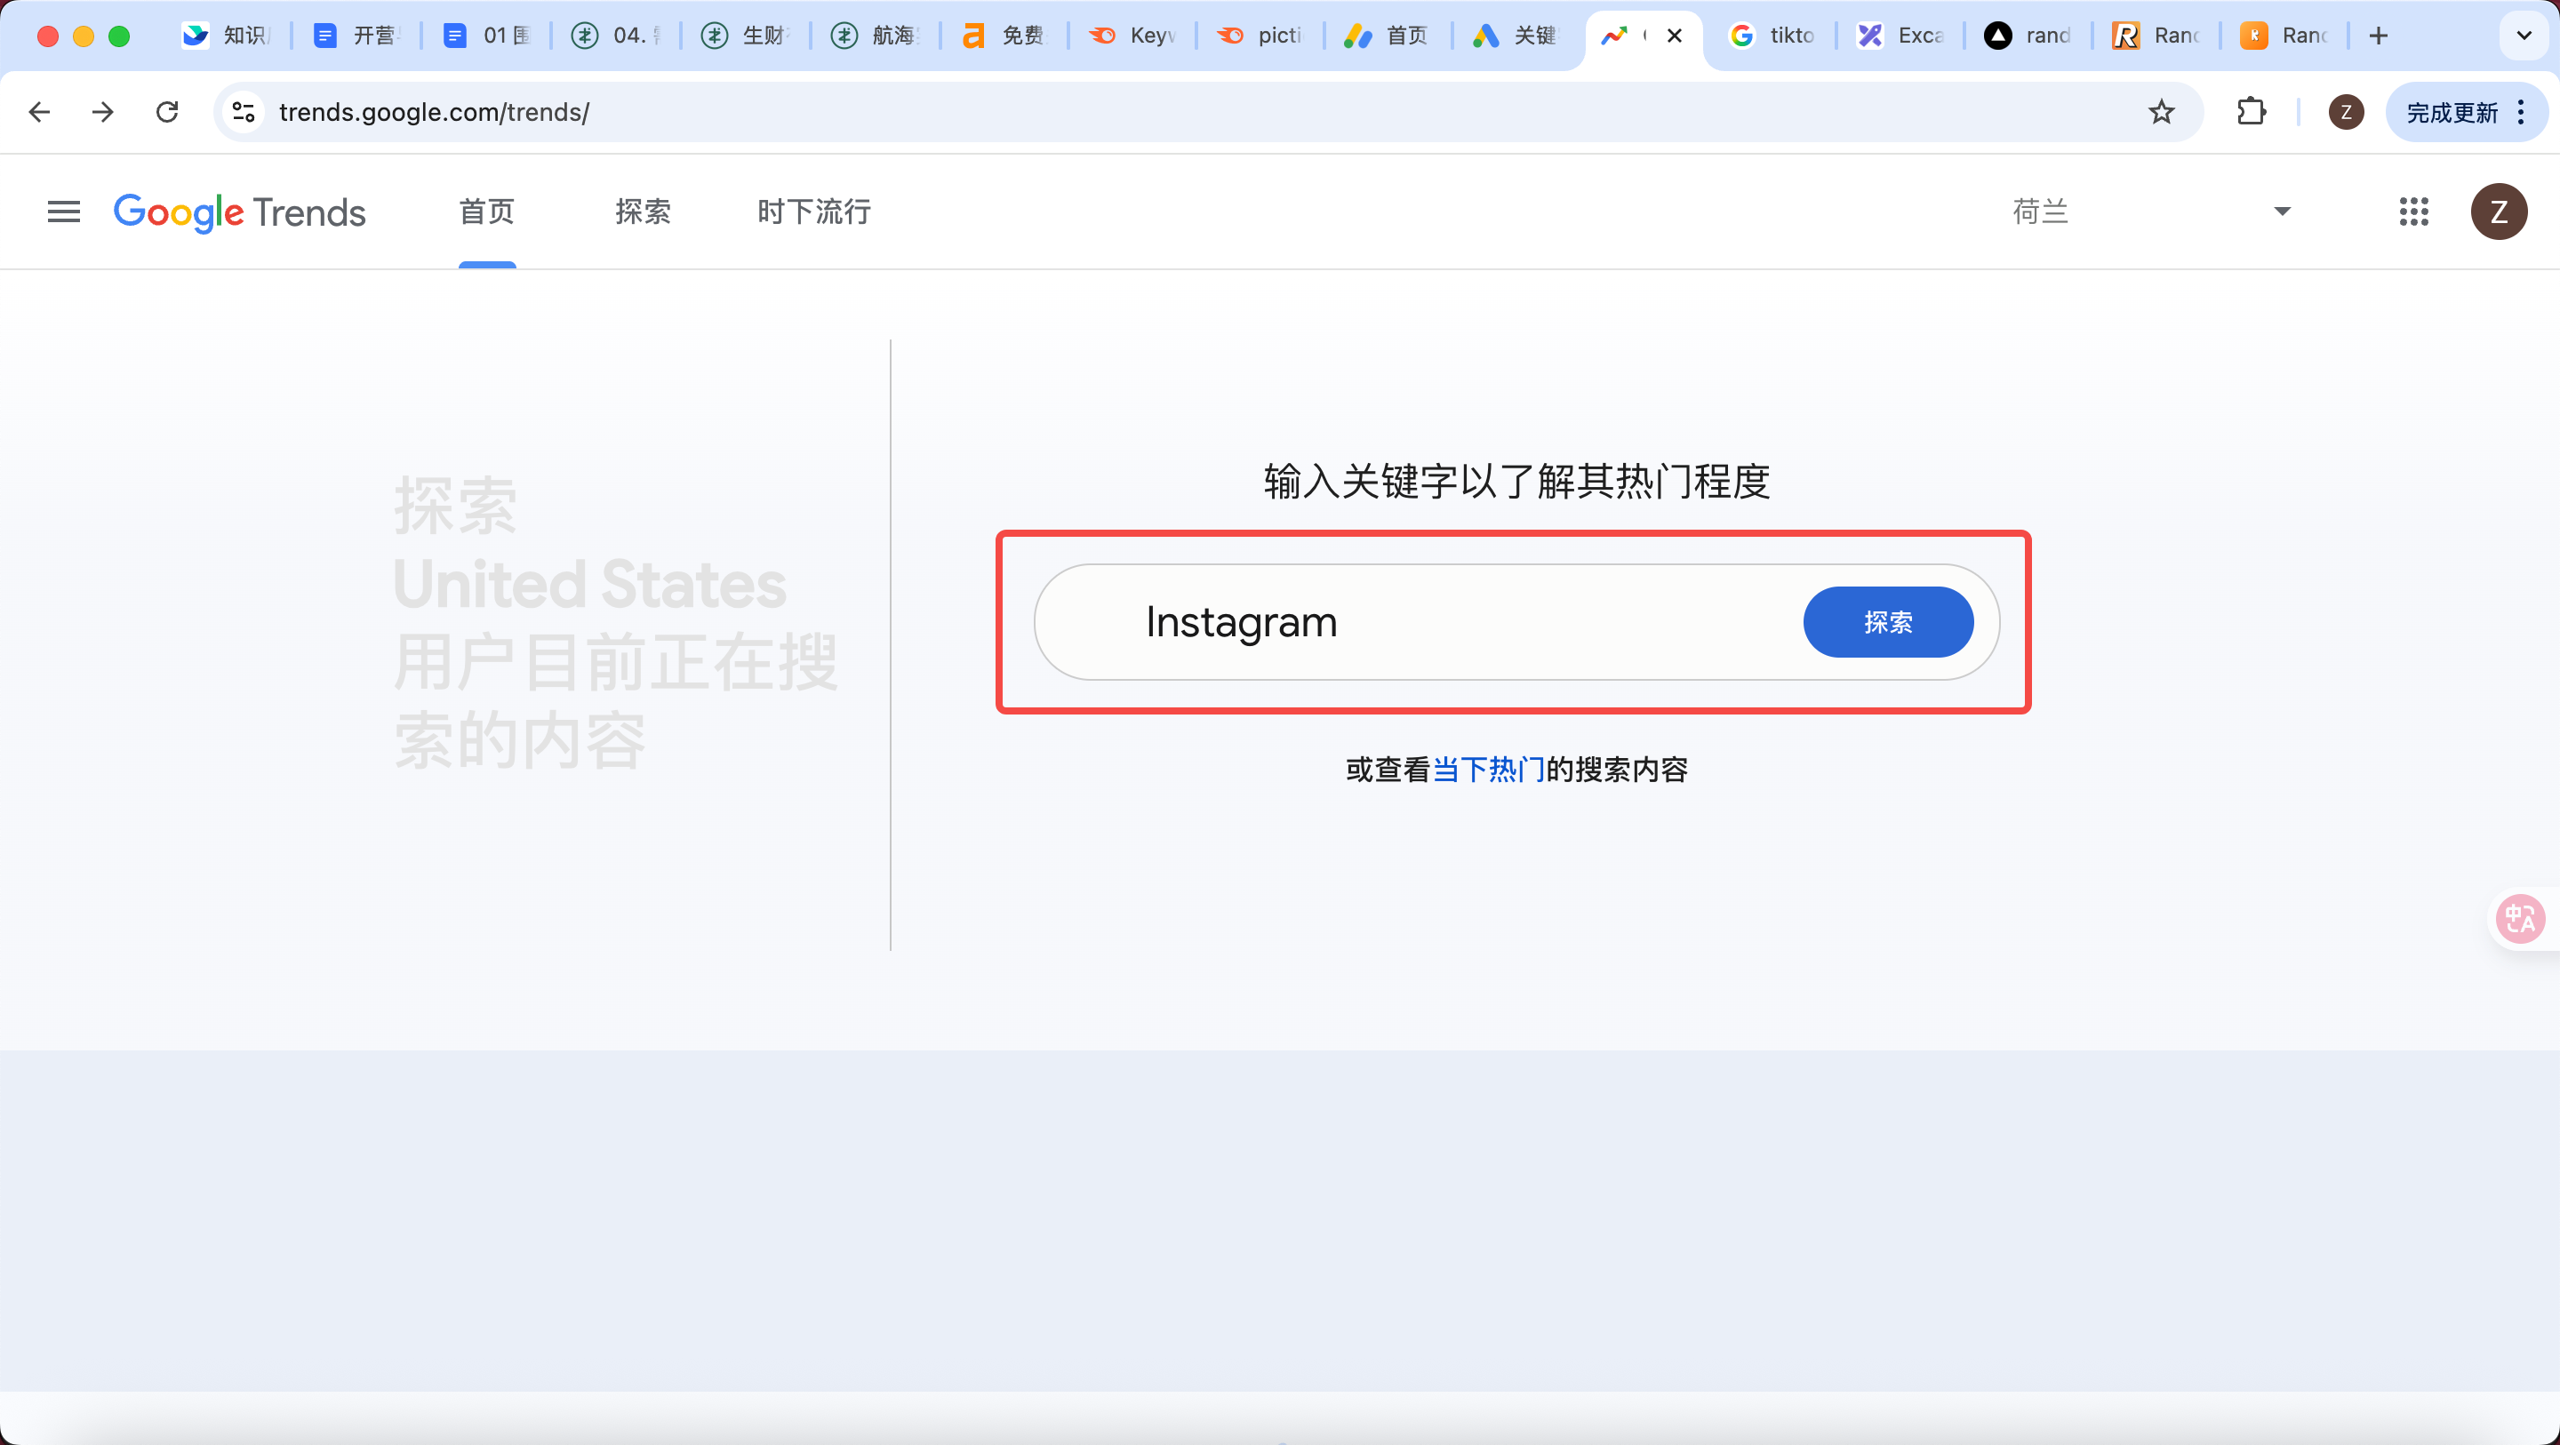Switch to the 探索 navigation tab
The width and height of the screenshot is (2560, 1445).
click(x=643, y=212)
